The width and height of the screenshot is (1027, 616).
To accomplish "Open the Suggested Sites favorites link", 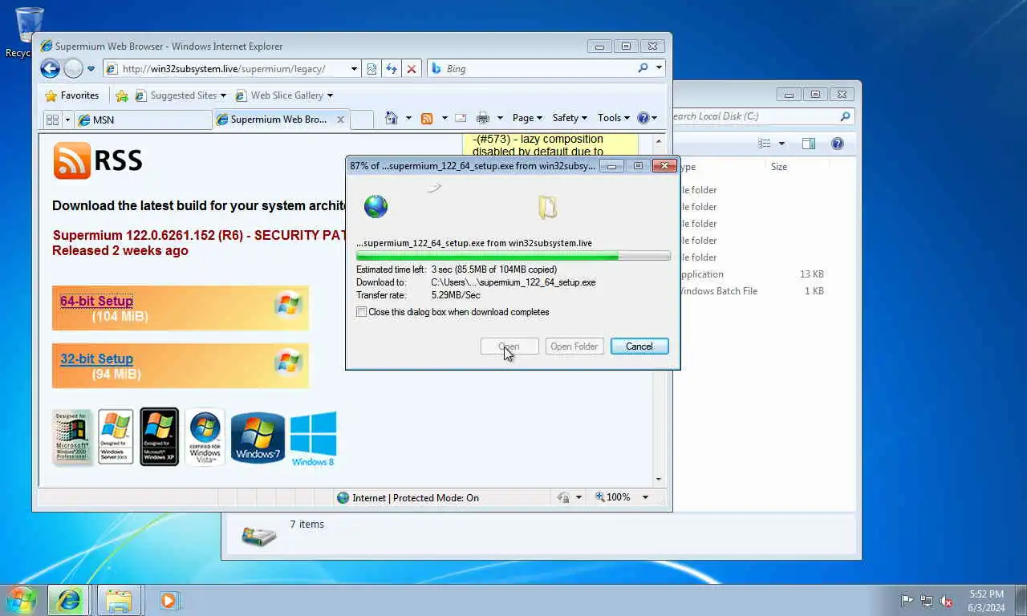I will [180, 95].
